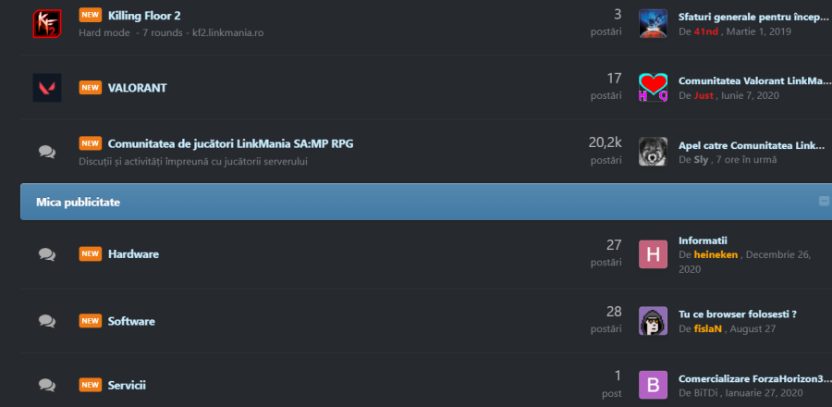This screenshot has width=832, height=407.
Task: Open Comunitatea de jucători LinkMania SA:MP RPG
Action: (230, 143)
